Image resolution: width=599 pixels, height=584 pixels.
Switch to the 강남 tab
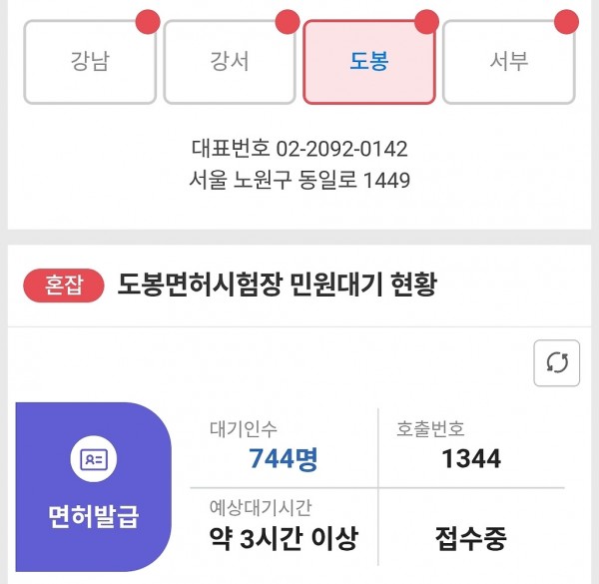(90, 62)
